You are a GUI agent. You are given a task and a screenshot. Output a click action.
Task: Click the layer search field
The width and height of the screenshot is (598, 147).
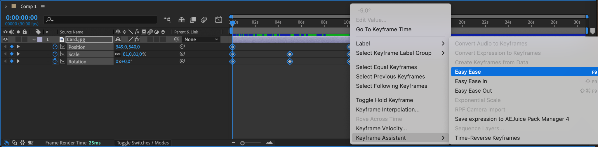point(102,20)
